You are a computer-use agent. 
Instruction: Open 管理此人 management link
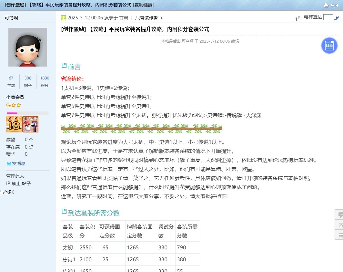pos(15,176)
